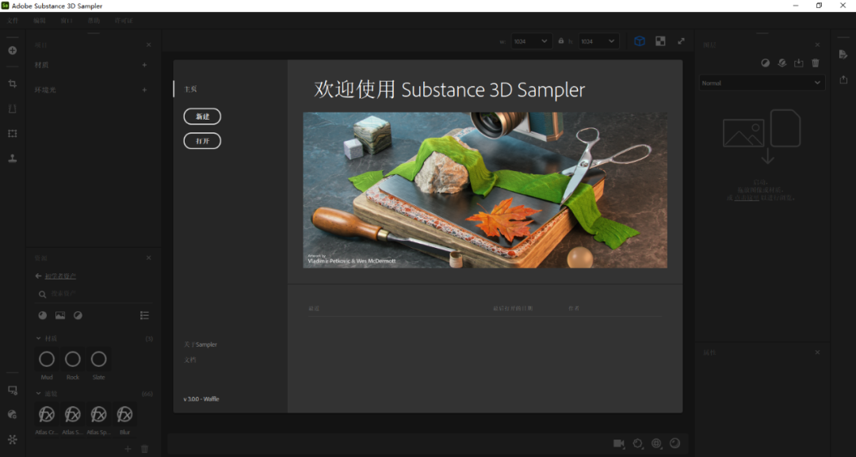
Task: Switch to the 2D checkerboard view icon
Action: click(x=660, y=41)
